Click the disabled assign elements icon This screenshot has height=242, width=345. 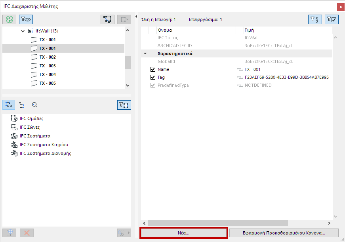pyautogui.click(x=122, y=233)
